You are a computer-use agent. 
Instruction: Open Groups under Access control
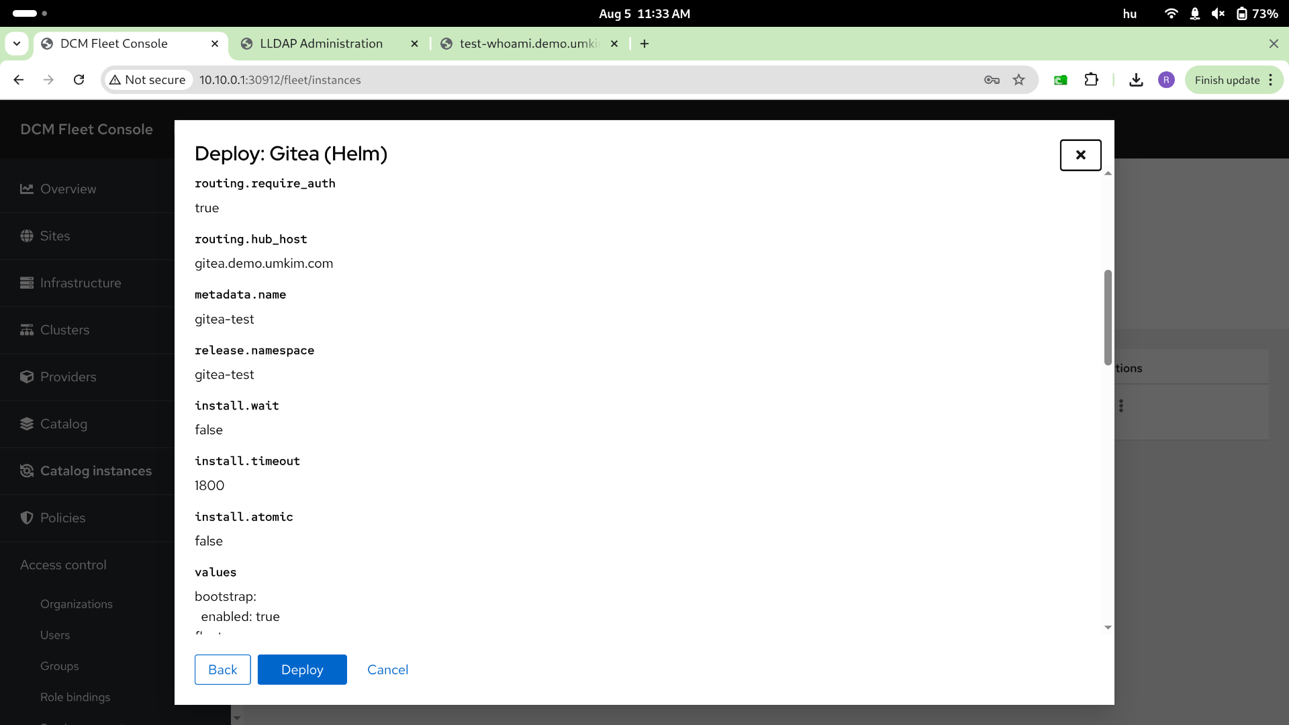pos(60,666)
